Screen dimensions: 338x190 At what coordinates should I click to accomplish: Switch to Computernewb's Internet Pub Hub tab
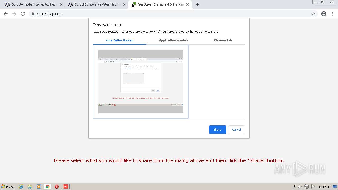(33, 4)
